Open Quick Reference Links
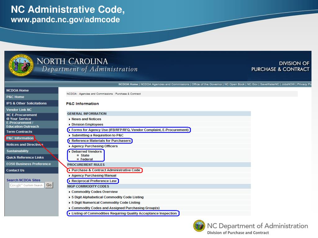The width and height of the screenshot is (318, 238). tap(25, 157)
